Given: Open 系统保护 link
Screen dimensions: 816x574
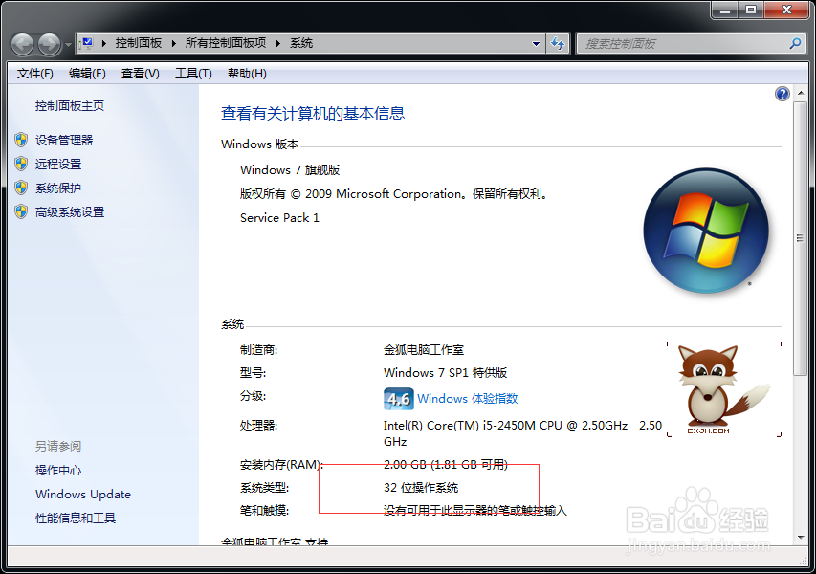Looking at the screenshot, I should click(x=58, y=188).
